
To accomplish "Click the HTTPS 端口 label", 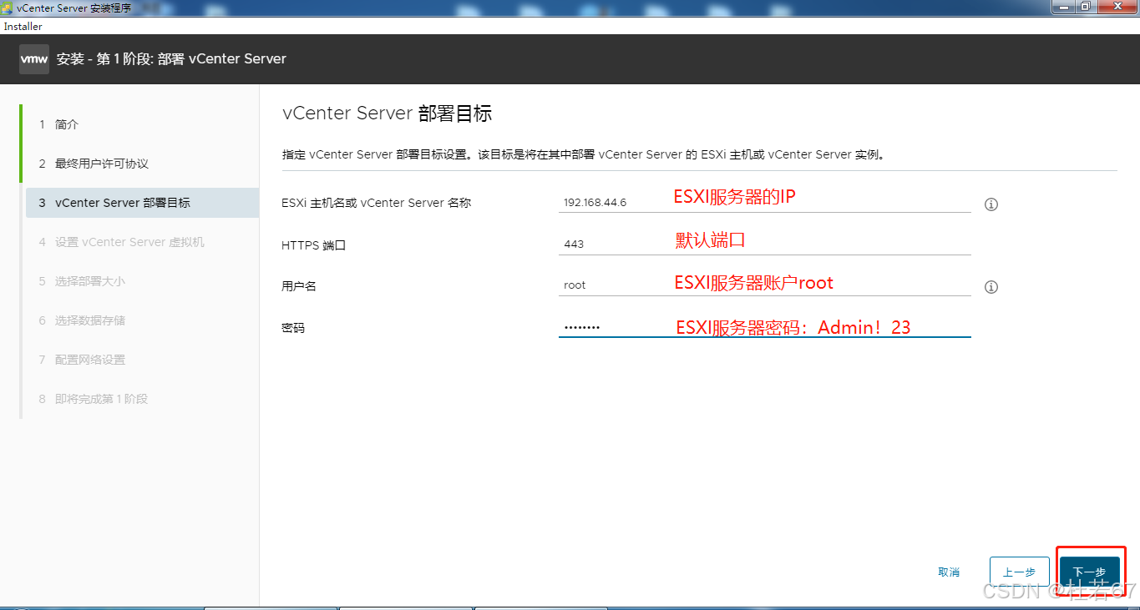I will click(314, 245).
